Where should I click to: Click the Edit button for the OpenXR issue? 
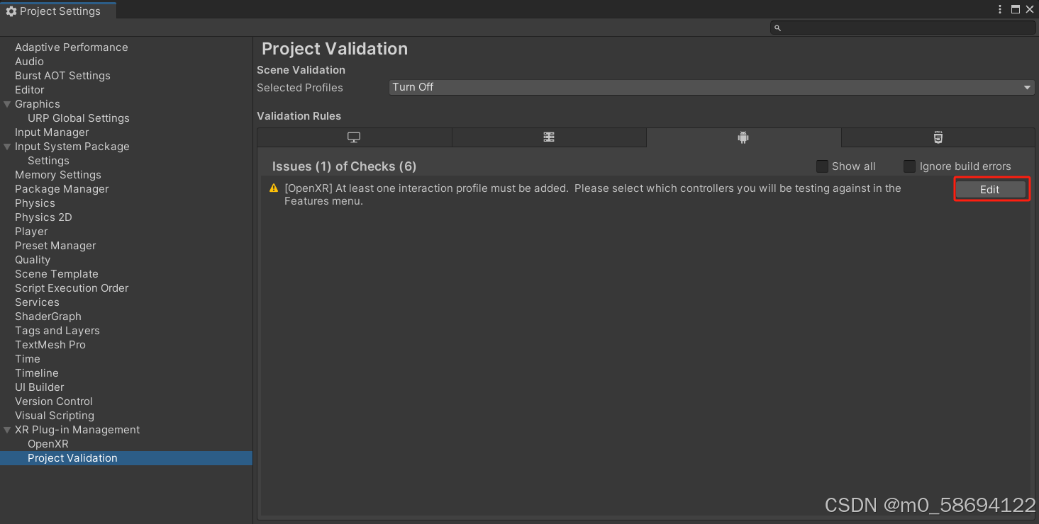point(991,189)
